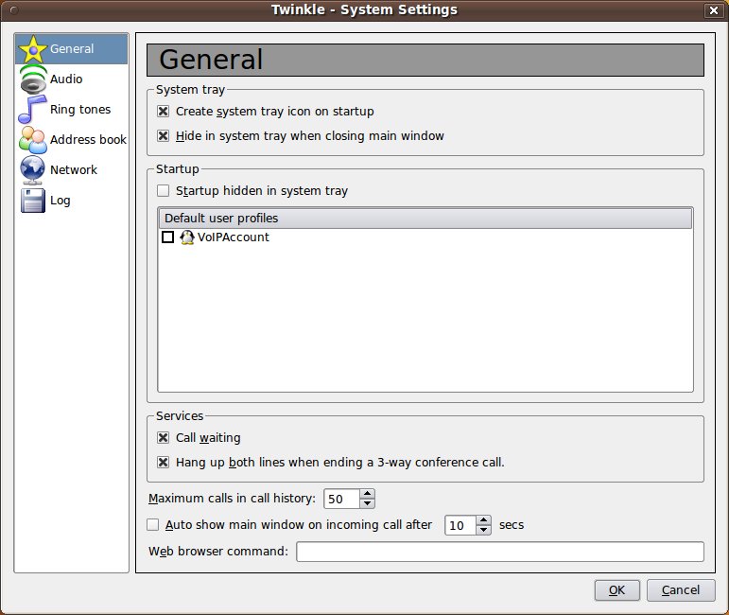This screenshot has height=615, width=729.
Task: Click the Default user profiles column header
Action: (x=425, y=219)
